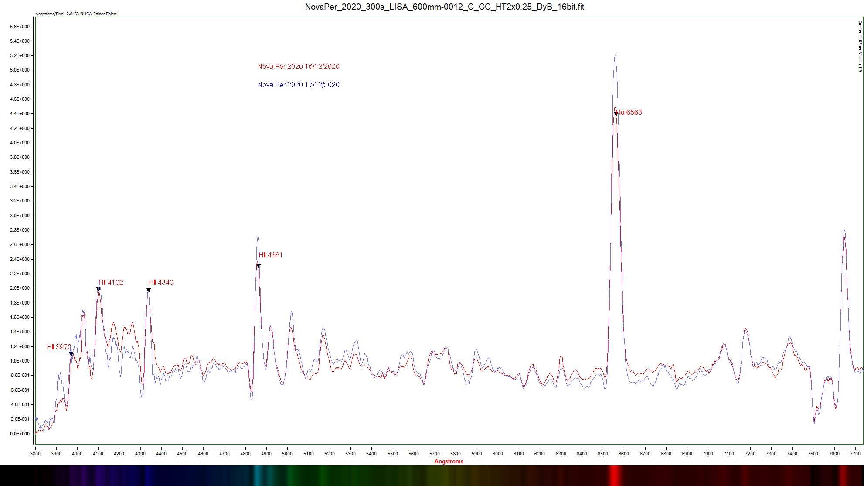Select the red legend entry Nova Per 2020 16/12/2020

click(298, 67)
